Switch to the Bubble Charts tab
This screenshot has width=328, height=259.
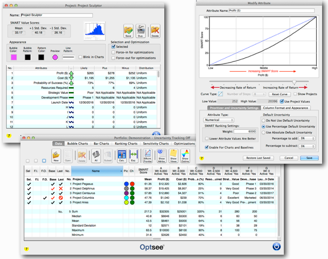tap(78, 144)
